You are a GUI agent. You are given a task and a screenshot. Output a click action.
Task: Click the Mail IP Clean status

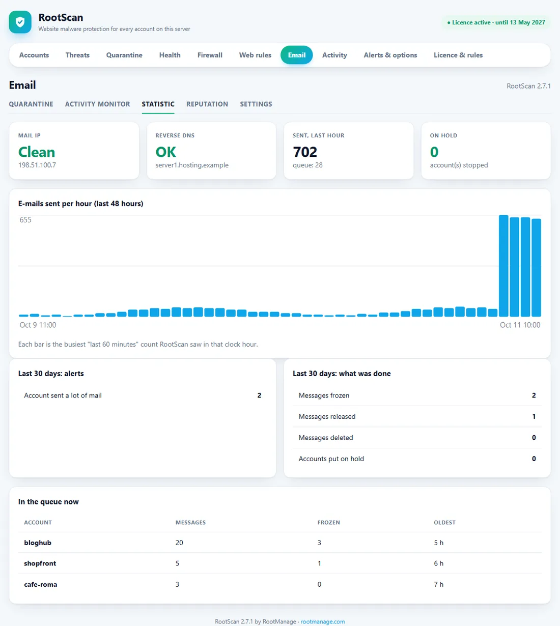click(37, 152)
